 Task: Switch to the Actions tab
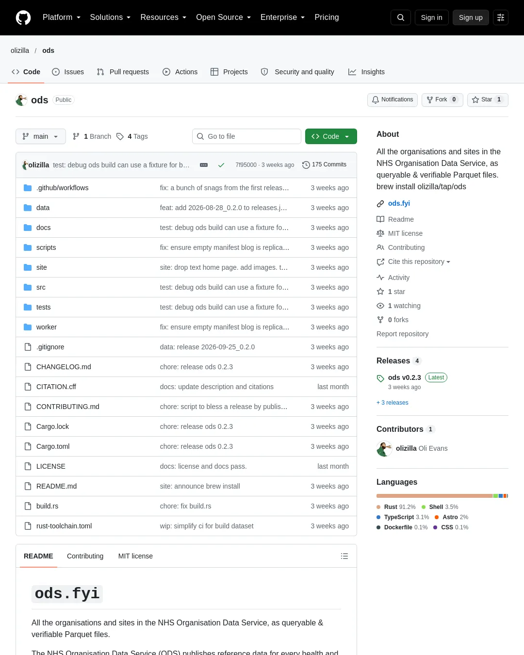[x=180, y=72]
